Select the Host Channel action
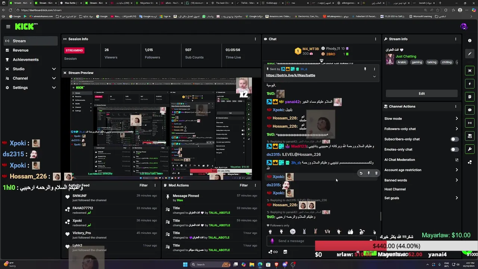Screen dimensions: 478x269 click(395, 189)
